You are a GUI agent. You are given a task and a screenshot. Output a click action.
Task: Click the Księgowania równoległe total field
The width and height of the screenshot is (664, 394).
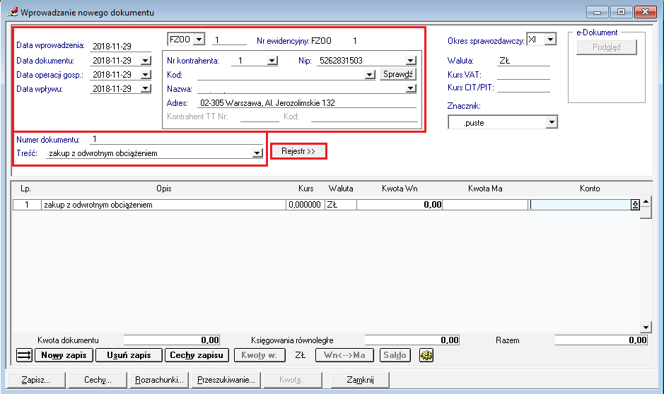(x=412, y=340)
